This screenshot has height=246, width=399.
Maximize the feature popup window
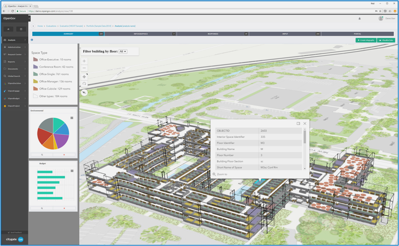(x=298, y=123)
